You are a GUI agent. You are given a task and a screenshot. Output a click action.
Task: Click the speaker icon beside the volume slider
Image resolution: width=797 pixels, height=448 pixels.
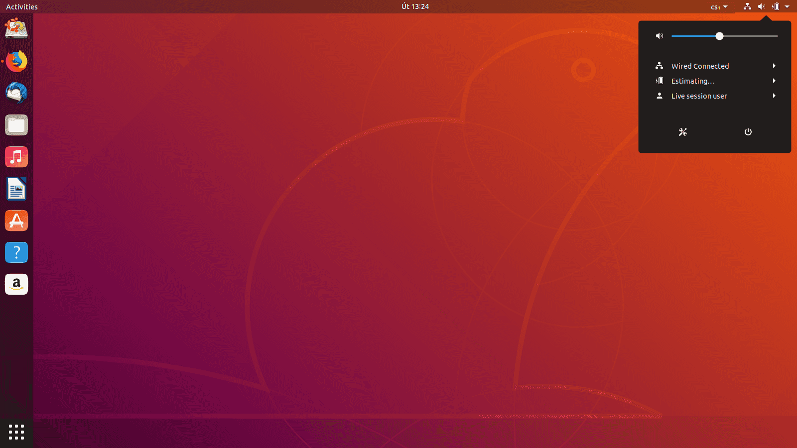coord(660,36)
